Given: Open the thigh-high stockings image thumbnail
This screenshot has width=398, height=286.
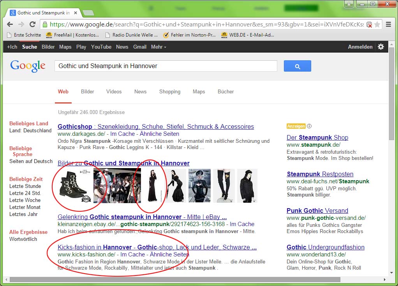Looking at the screenshot, I should [224, 186].
